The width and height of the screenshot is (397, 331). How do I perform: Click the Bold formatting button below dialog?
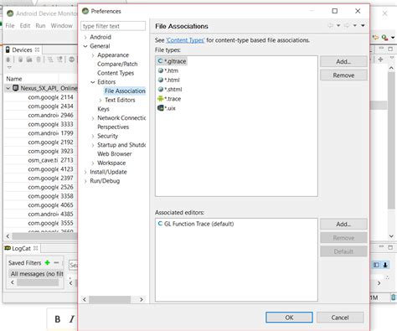pyautogui.click(x=58, y=319)
